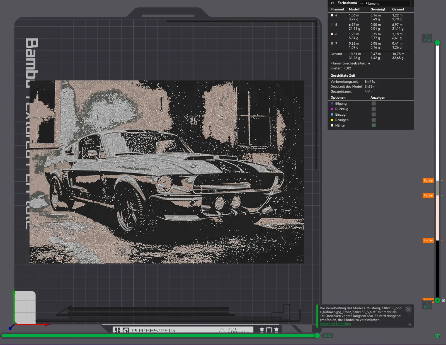
Task: Click the 'Kosten: 0,82' entry
Action: point(341,68)
